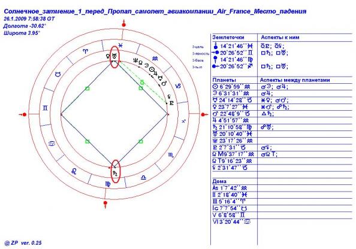The width and height of the screenshot is (356, 249).
Task: Click the As 1°7'42'' row under Дома
Action: [x=230, y=188]
